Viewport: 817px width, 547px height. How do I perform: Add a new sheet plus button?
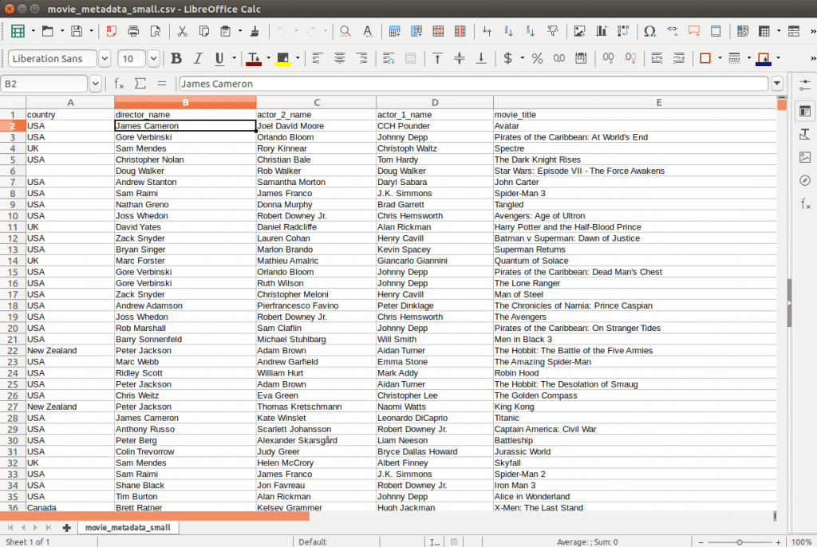(67, 528)
